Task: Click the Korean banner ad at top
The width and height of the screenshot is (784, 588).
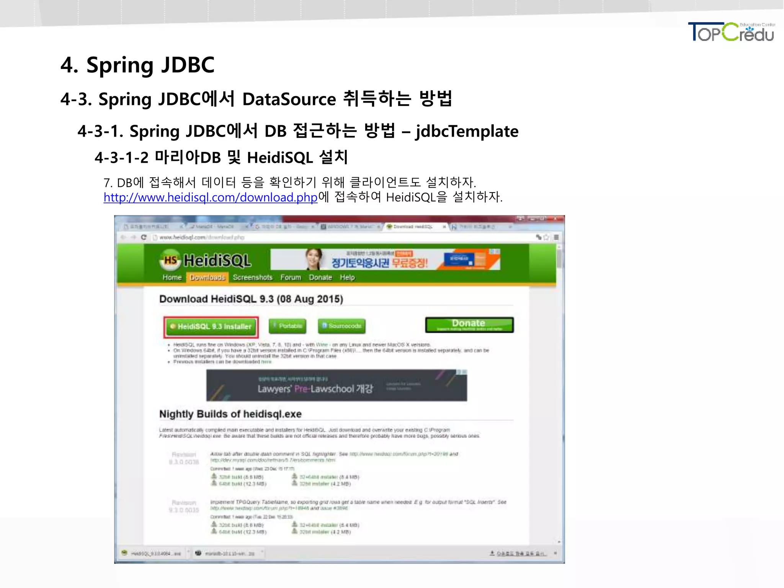Action: click(x=385, y=259)
